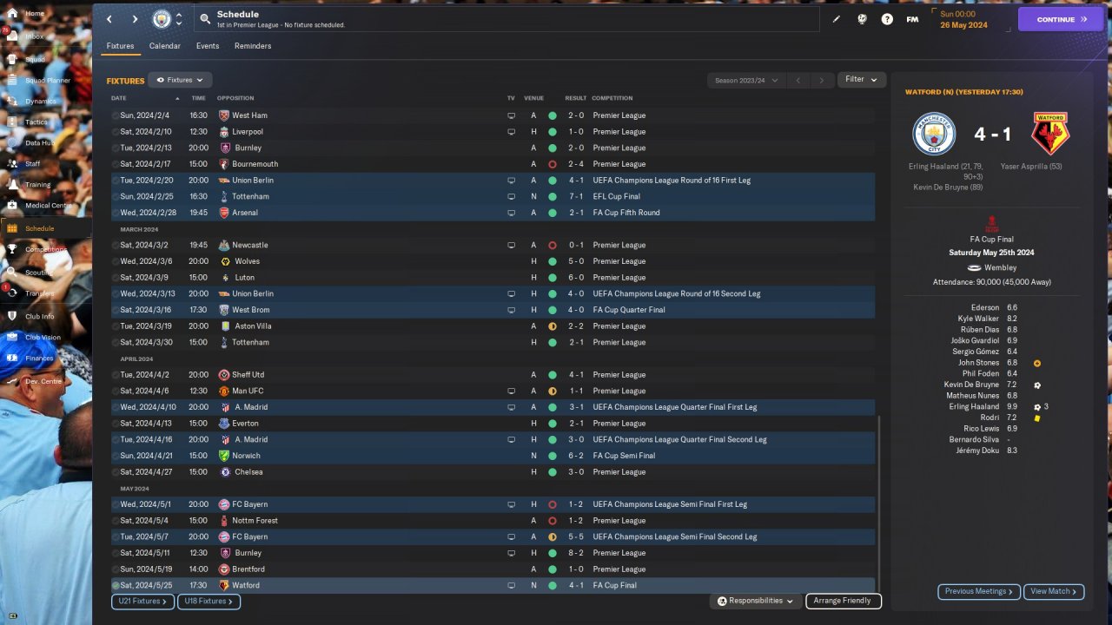Open Medical Centre icon
This screenshot has width=1112, height=625.
pyautogui.click(x=12, y=206)
